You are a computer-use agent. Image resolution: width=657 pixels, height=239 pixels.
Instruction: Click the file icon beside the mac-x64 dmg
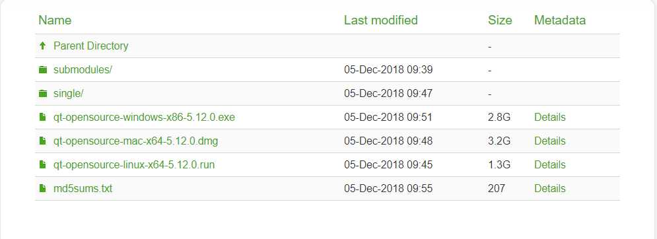(x=42, y=141)
